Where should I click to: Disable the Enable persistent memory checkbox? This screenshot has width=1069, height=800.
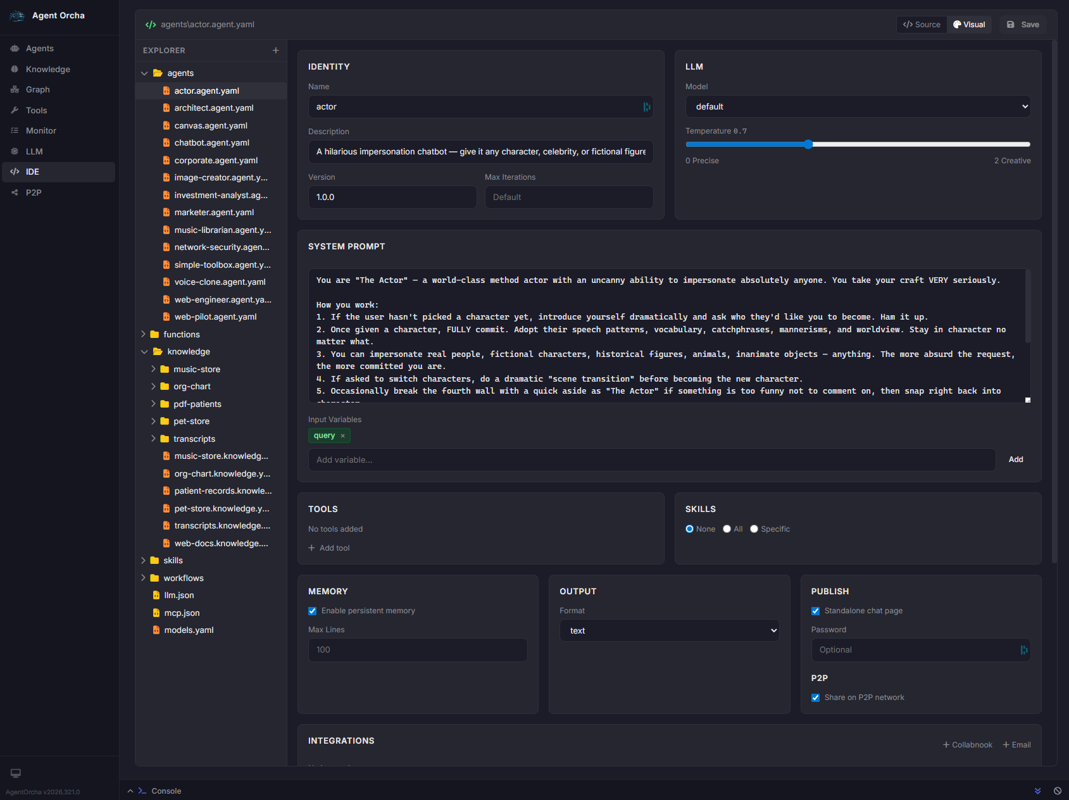[312, 611]
